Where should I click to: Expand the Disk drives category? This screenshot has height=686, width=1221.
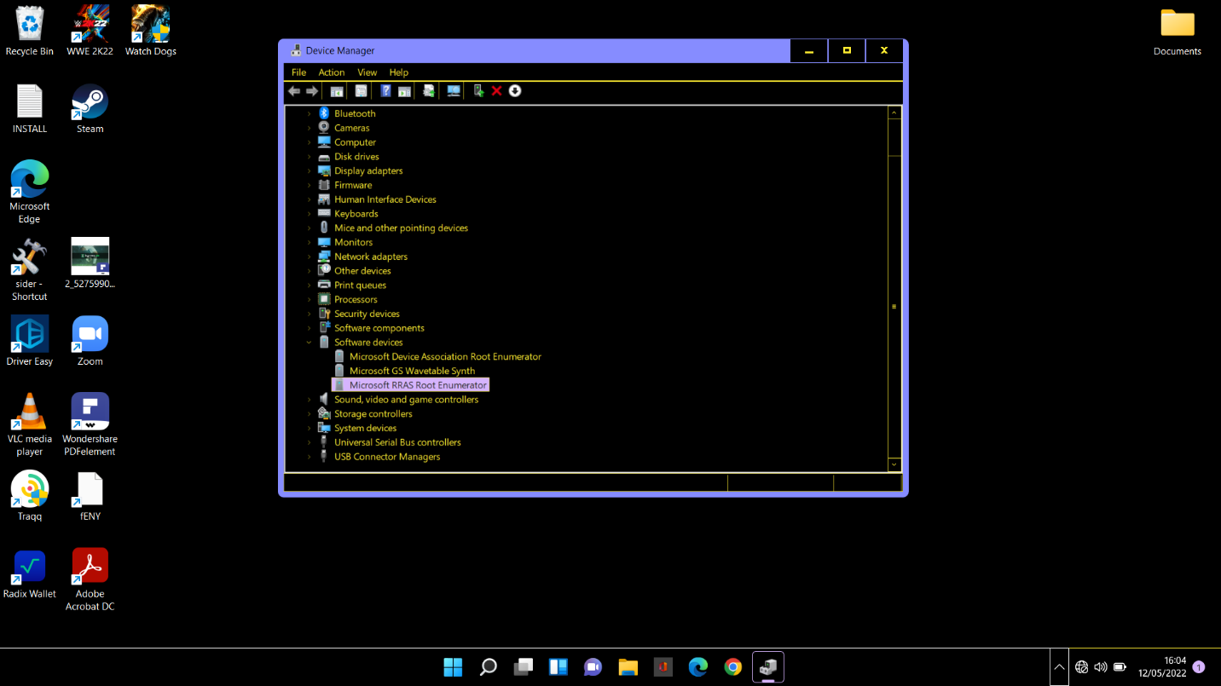click(310, 157)
